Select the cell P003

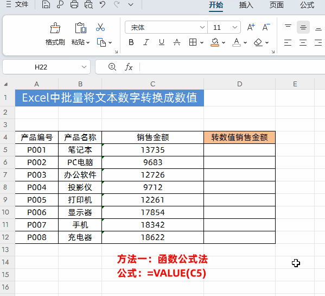[x=37, y=175]
